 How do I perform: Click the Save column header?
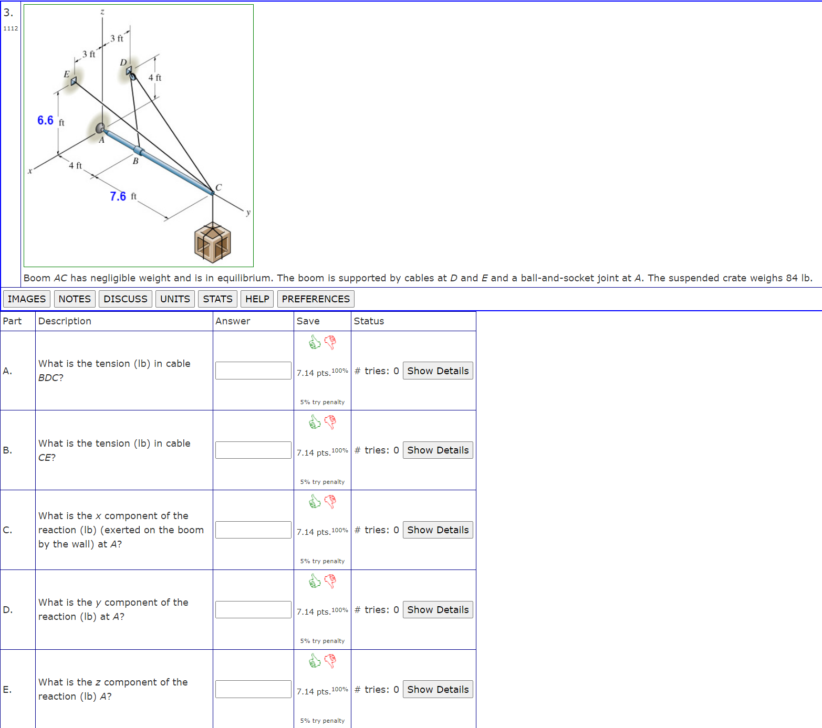tap(308, 321)
